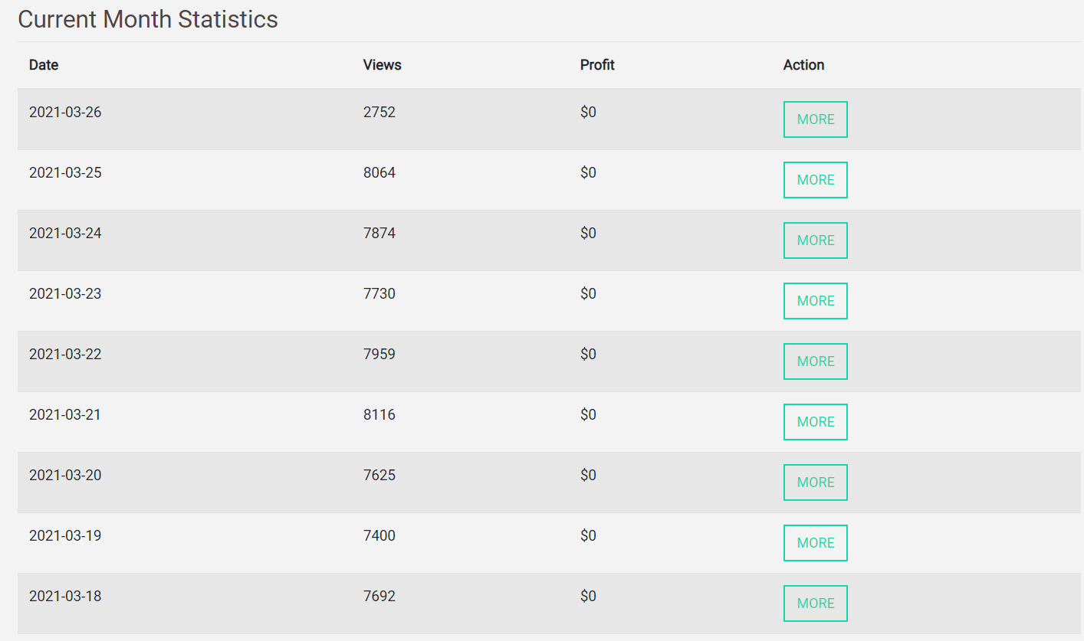Image resolution: width=1084 pixels, height=641 pixels.
Task: Select the 7400 views value
Action: [x=379, y=536]
